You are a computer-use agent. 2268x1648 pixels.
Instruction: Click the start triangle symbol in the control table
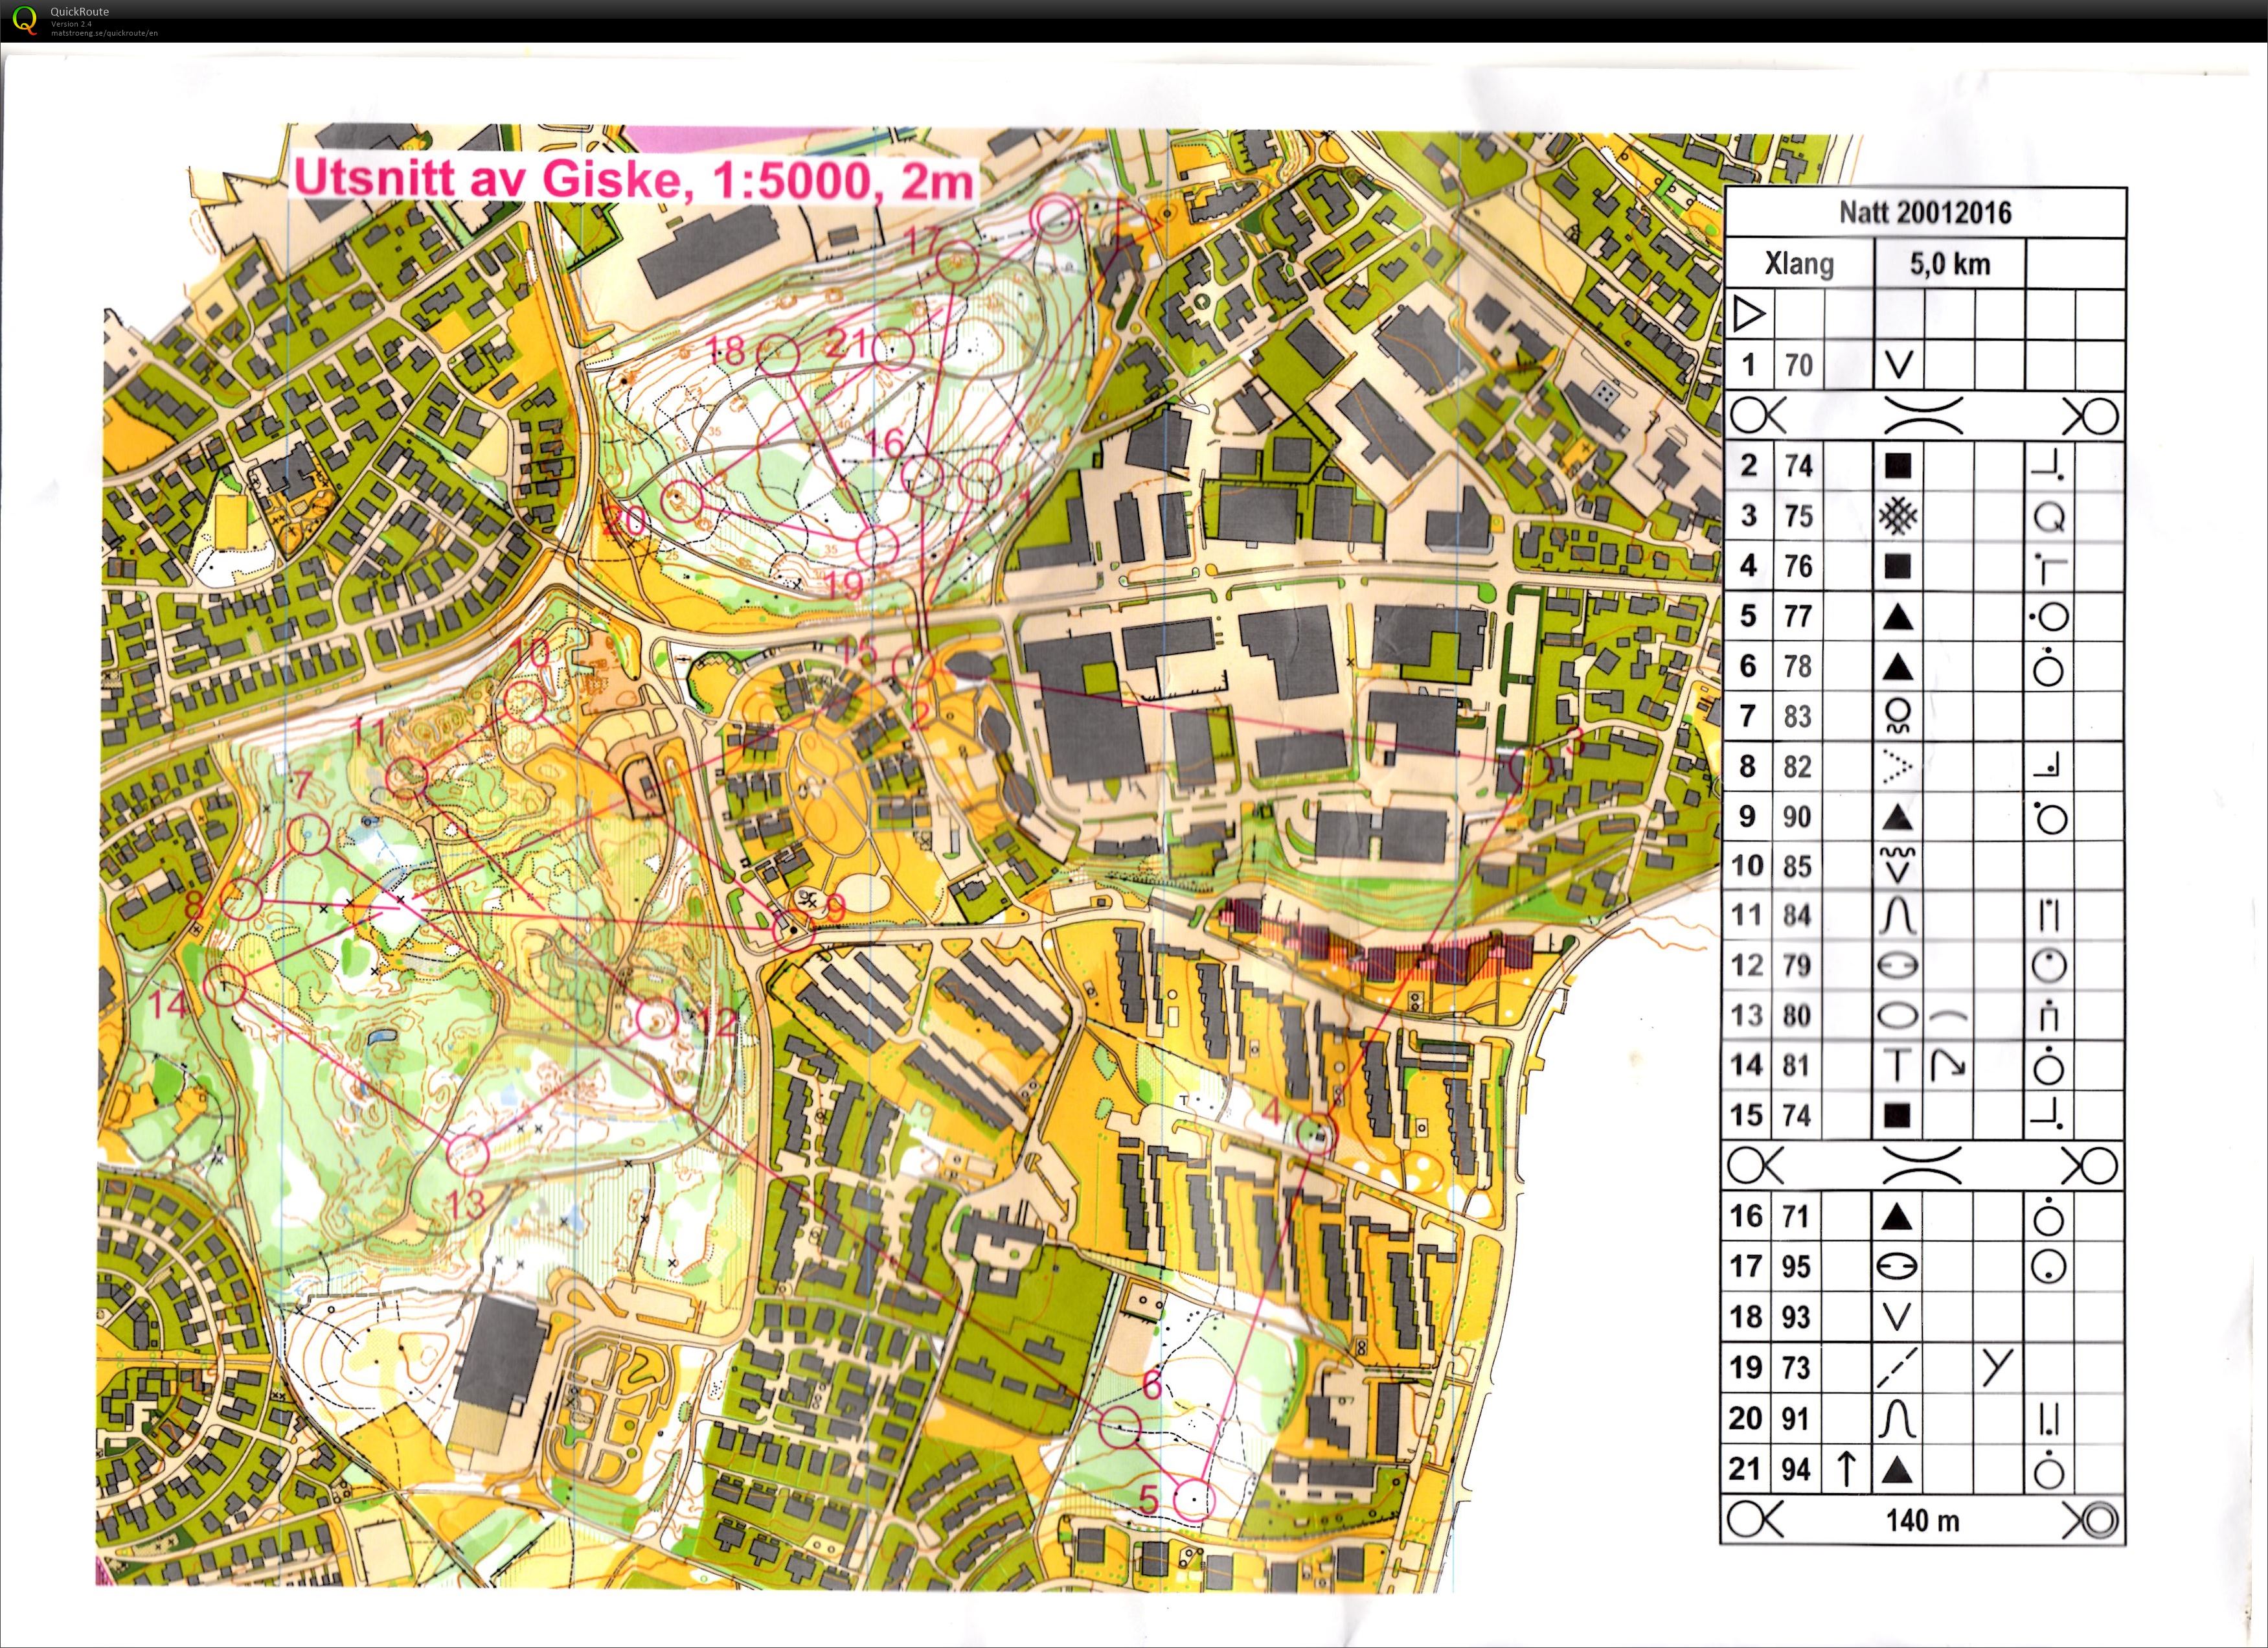1748,315
